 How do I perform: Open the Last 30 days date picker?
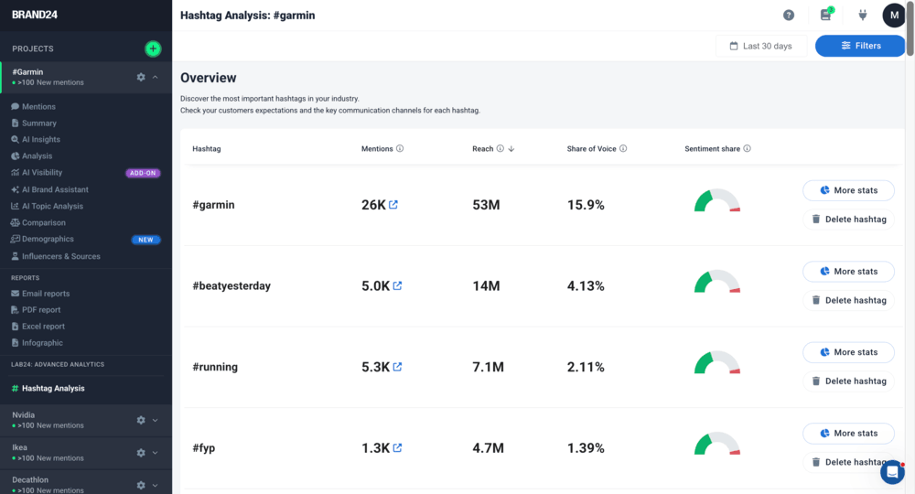(x=760, y=46)
